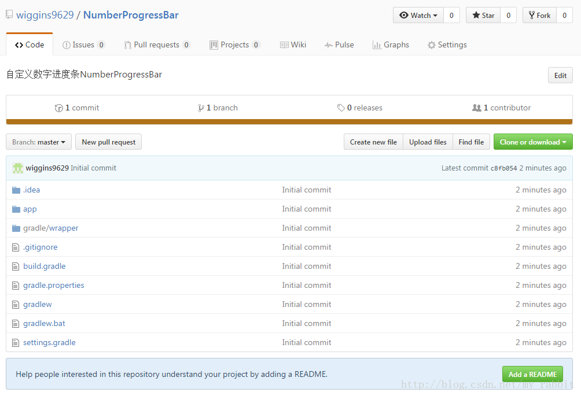
Task: Open the settings.gradle file
Action: 49,343
